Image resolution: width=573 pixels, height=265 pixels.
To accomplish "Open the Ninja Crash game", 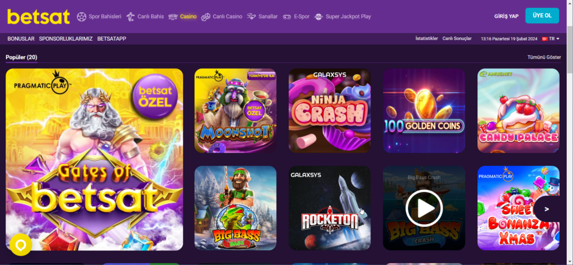I will tap(330, 110).
